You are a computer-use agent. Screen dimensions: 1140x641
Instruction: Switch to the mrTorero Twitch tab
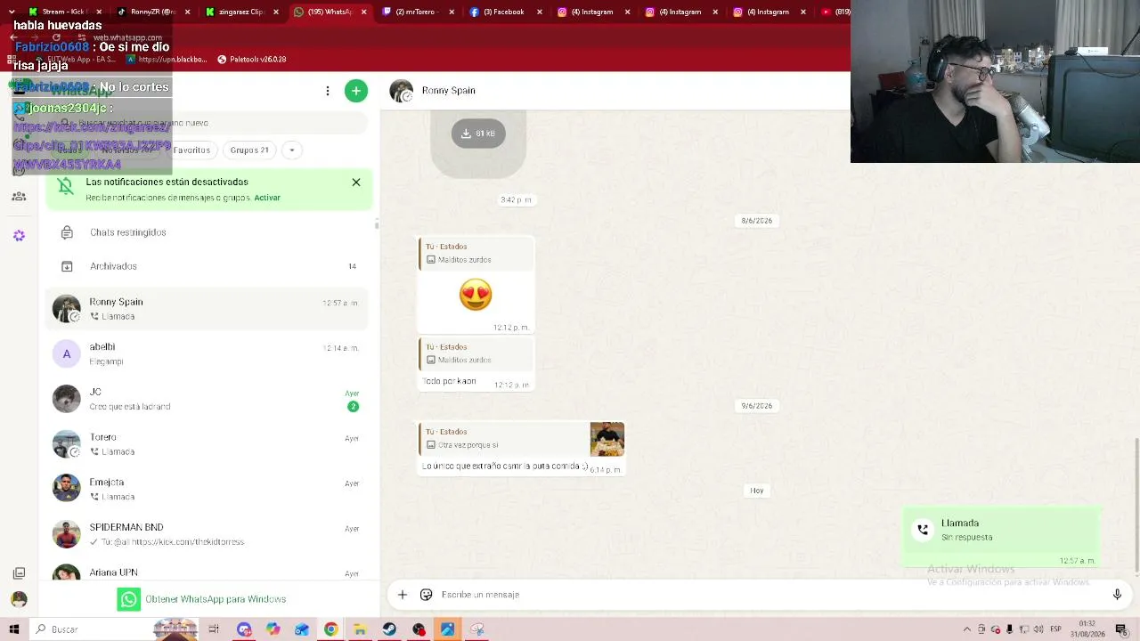pyautogui.click(x=419, y=12)
